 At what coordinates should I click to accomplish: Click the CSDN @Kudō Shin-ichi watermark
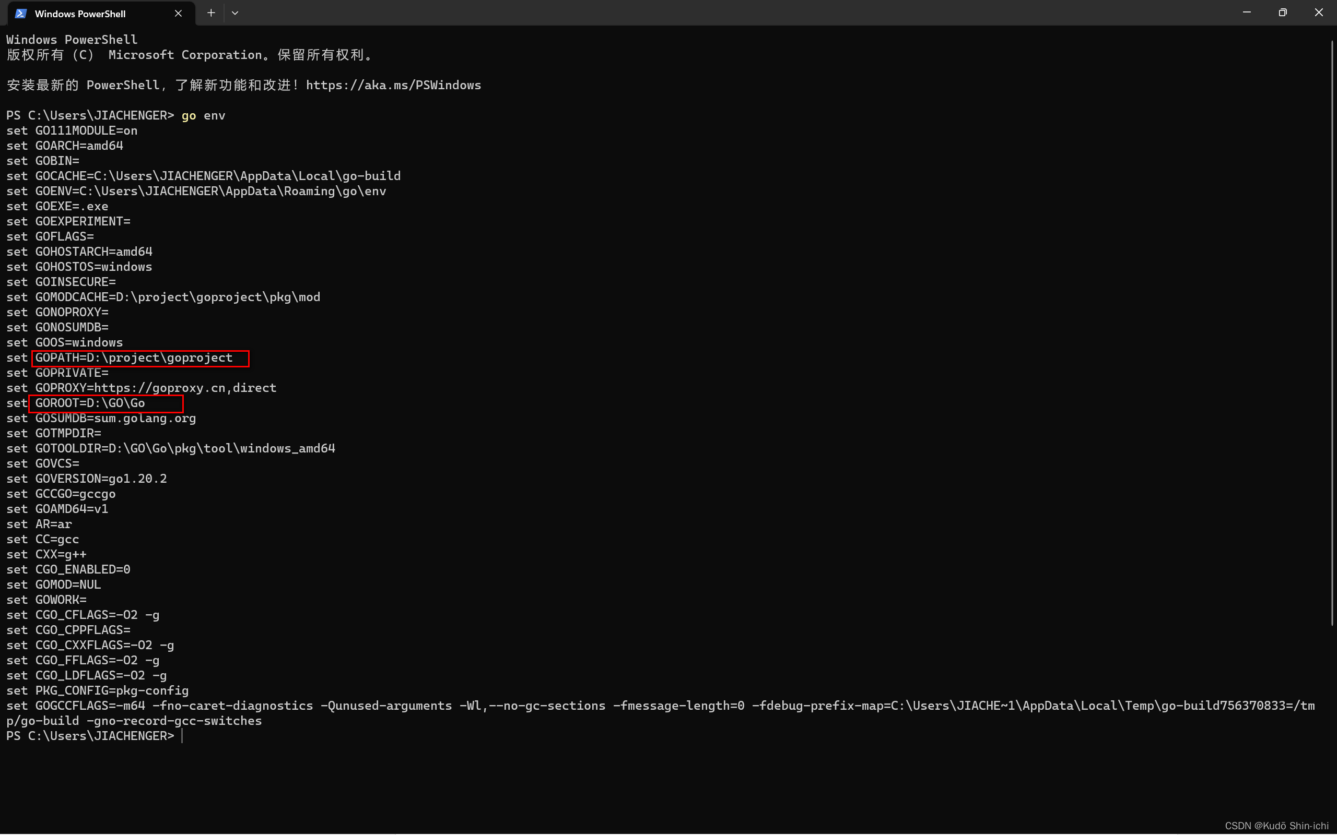tap(1276, 826)
